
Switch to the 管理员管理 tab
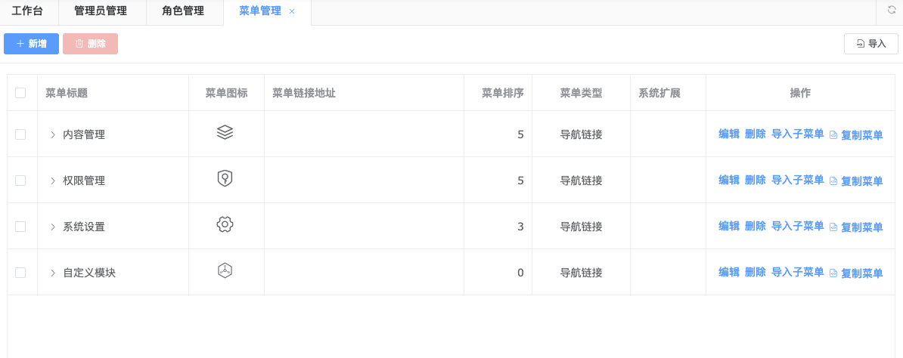[101, 11]
